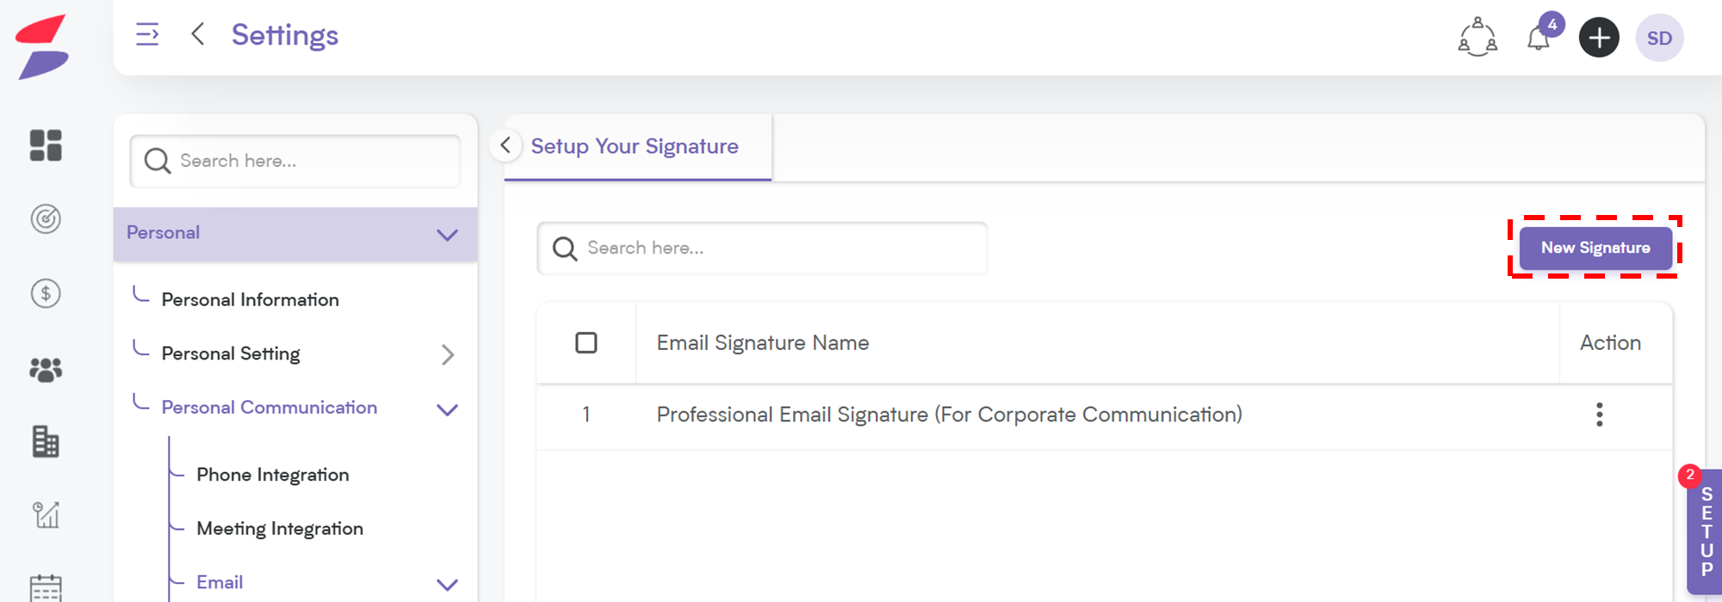
Task: Collapse the Personal Communication chevron
Action: pyautogui.click(x=447, y=409)
